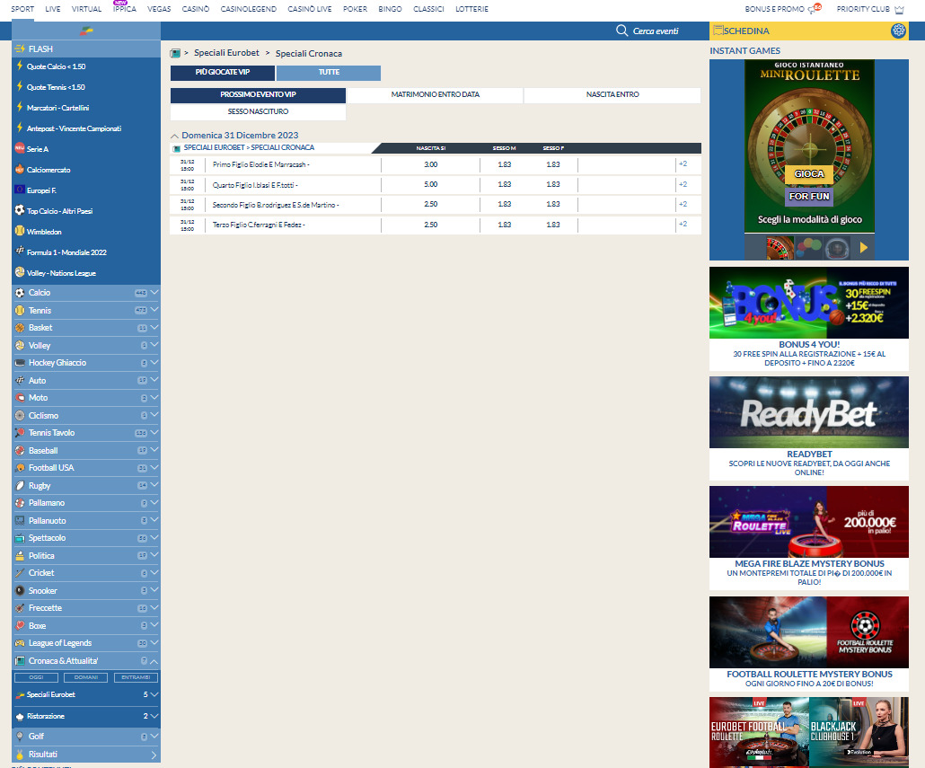
Task: Bet 3.00 on Primo Figlio Elodie nascita
Action: [x=431, y=164]
